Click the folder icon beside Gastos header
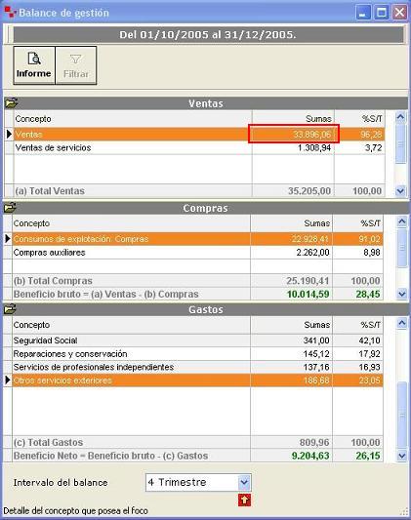The height and width of the screenshot is (520, 411). (x=11, y=309)
